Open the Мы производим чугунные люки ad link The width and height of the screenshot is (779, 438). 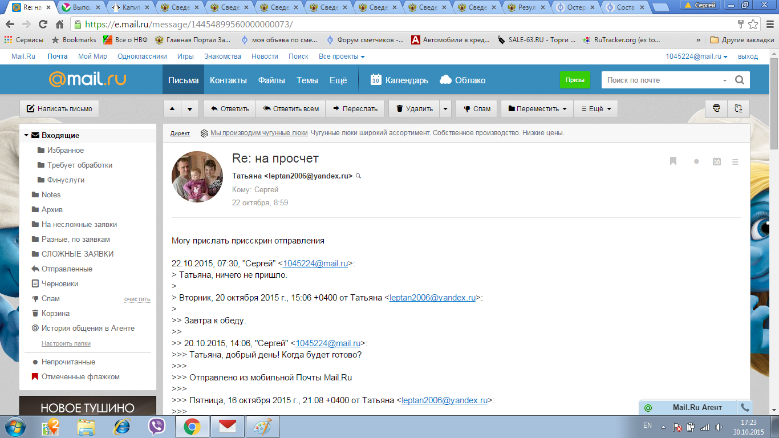259,133
